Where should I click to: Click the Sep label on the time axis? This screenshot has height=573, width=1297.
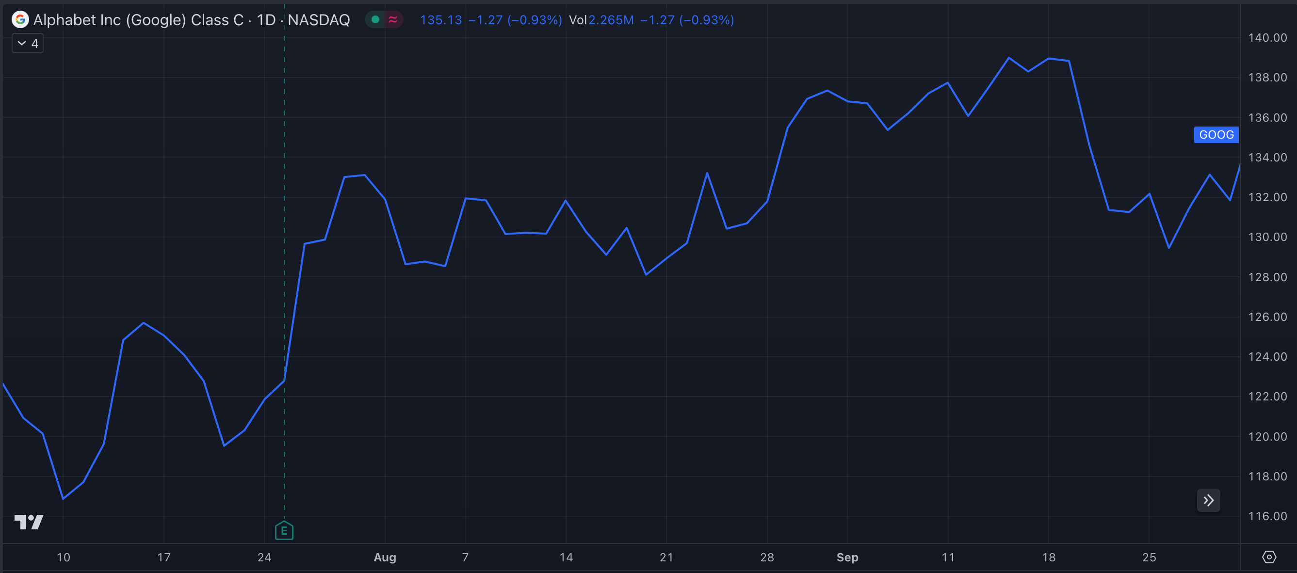pyautogui.click(x=848, y=557)
